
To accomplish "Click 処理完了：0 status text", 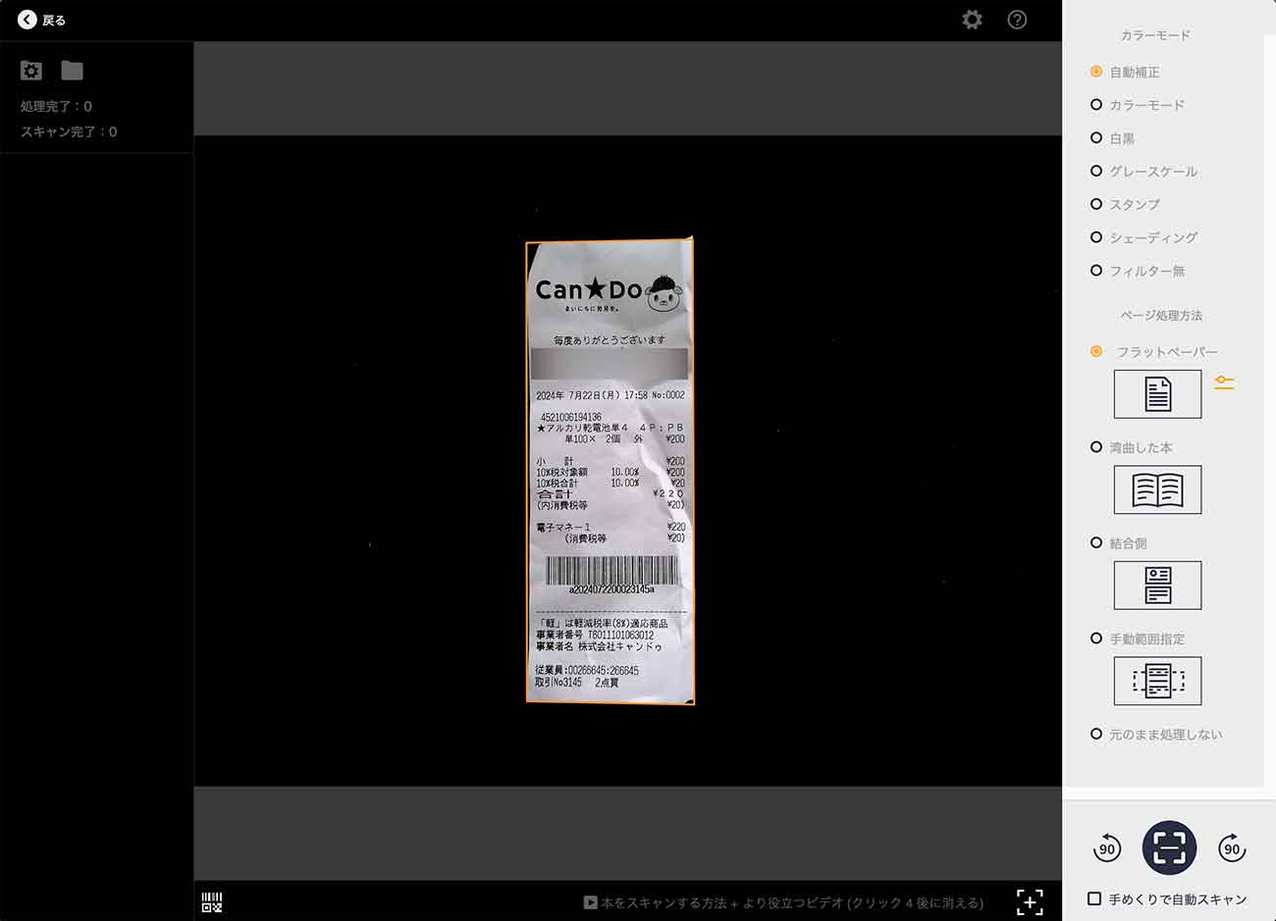I will tap(56, 106).
